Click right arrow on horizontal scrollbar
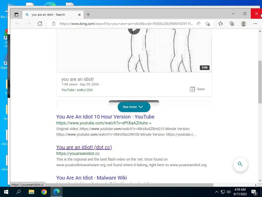This screenshot has height=197, width=262. [256, 185]
